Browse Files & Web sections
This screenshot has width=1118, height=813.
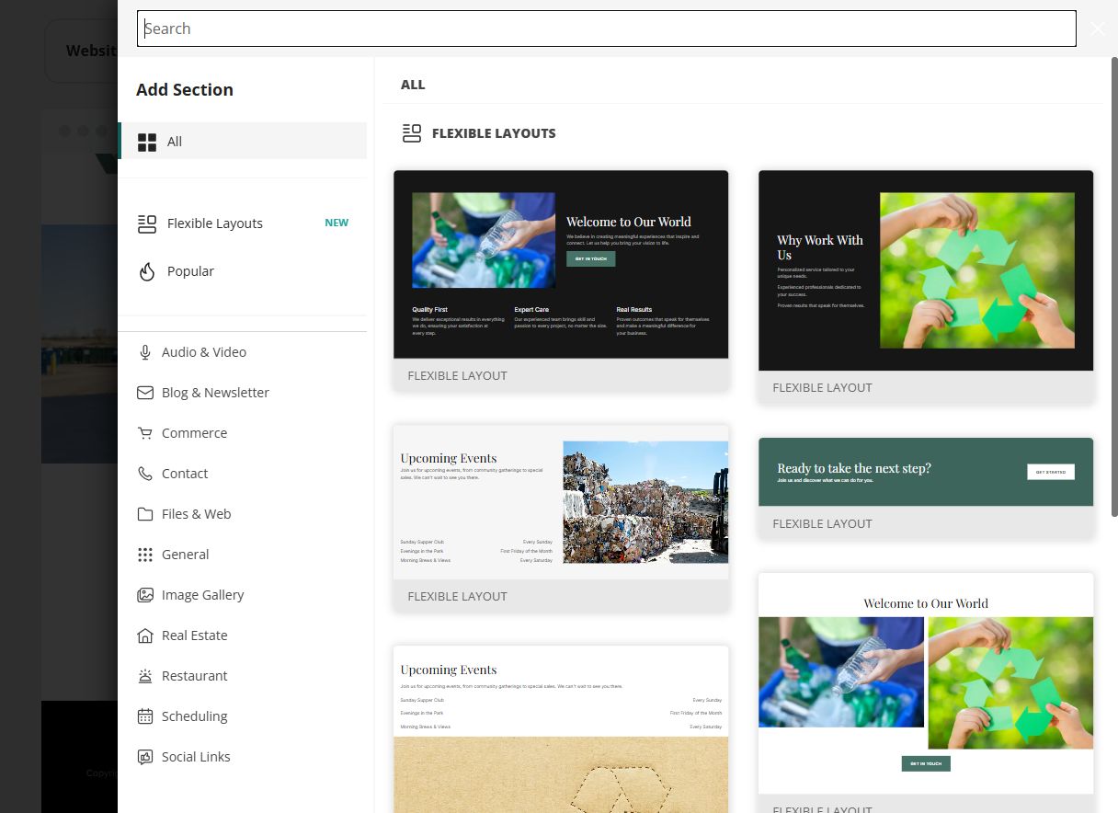coord(196,514)
